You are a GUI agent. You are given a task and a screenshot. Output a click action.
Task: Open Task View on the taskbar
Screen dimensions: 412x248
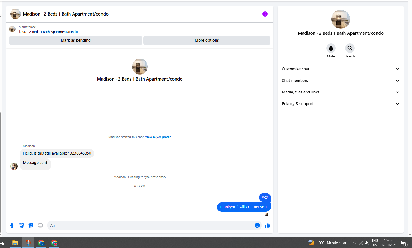2,243
